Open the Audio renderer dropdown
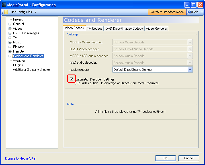 190,70
